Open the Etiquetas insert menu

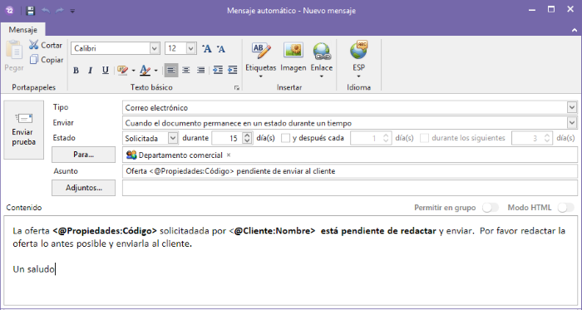tap(260, 59)
